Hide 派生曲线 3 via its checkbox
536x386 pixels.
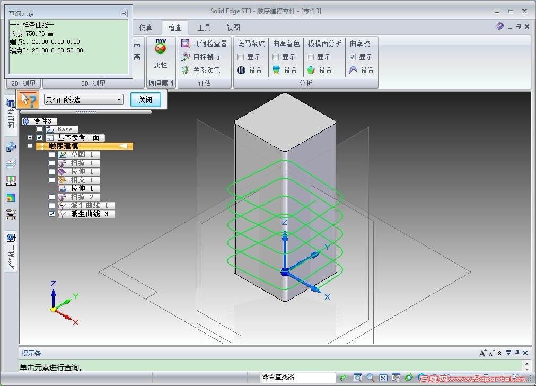pyautogui.click(x=51, y=214)
